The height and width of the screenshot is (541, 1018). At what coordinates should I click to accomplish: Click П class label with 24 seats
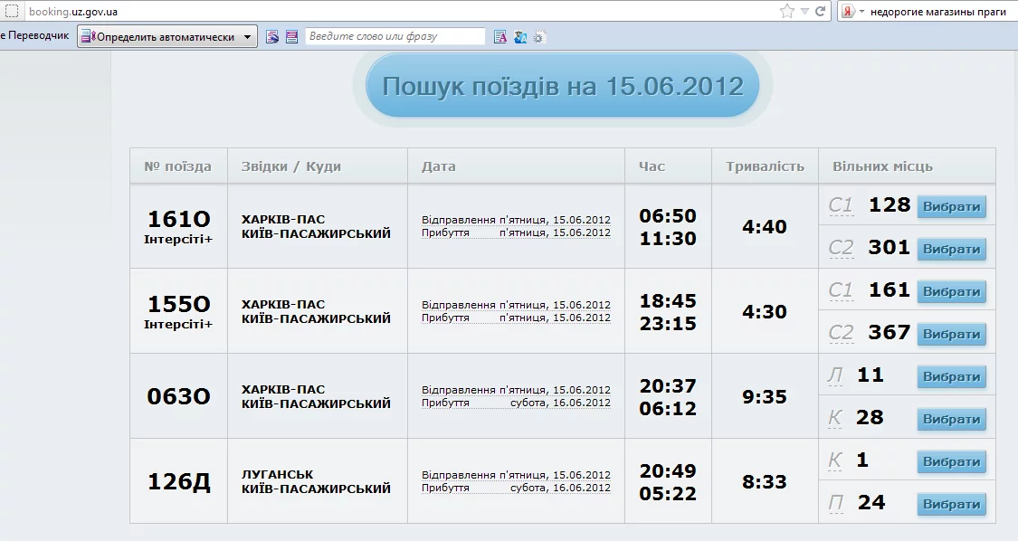[836, 503]
